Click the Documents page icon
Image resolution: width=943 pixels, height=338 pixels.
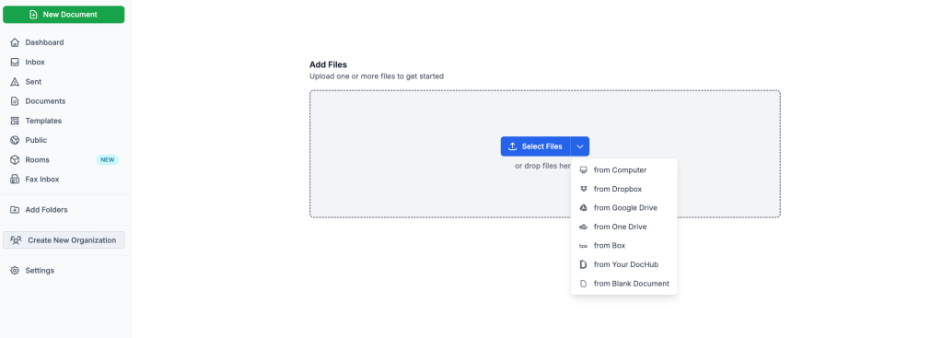(15, 101)
